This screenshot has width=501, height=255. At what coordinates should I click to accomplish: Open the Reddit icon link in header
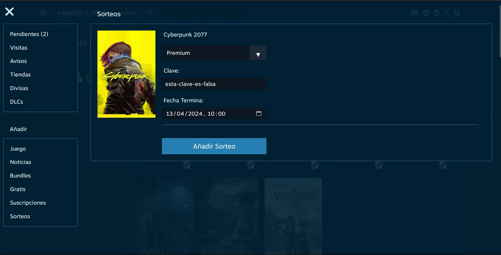436,13
